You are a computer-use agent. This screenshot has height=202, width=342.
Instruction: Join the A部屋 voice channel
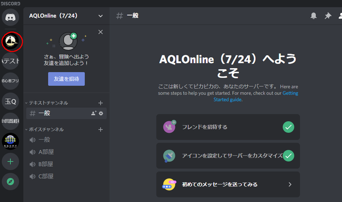pyautogui.click(x=66, y=152)
